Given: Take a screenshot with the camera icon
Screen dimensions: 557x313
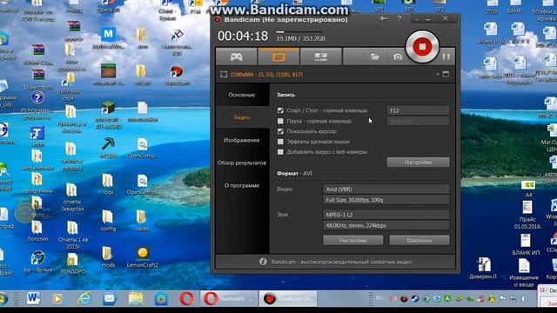Looking at the screenshot, I should pyautogui.click(x=398, y=57).
